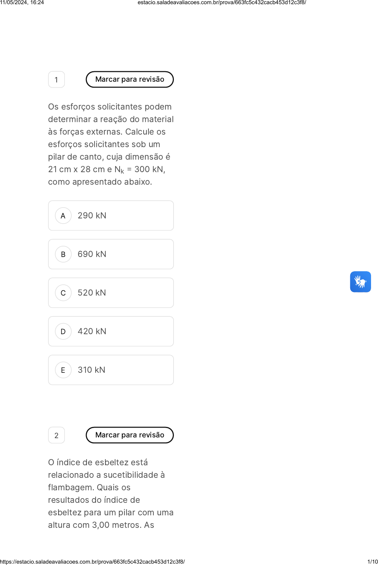Choose the 310 kN answer

click(x=91, y=370)
